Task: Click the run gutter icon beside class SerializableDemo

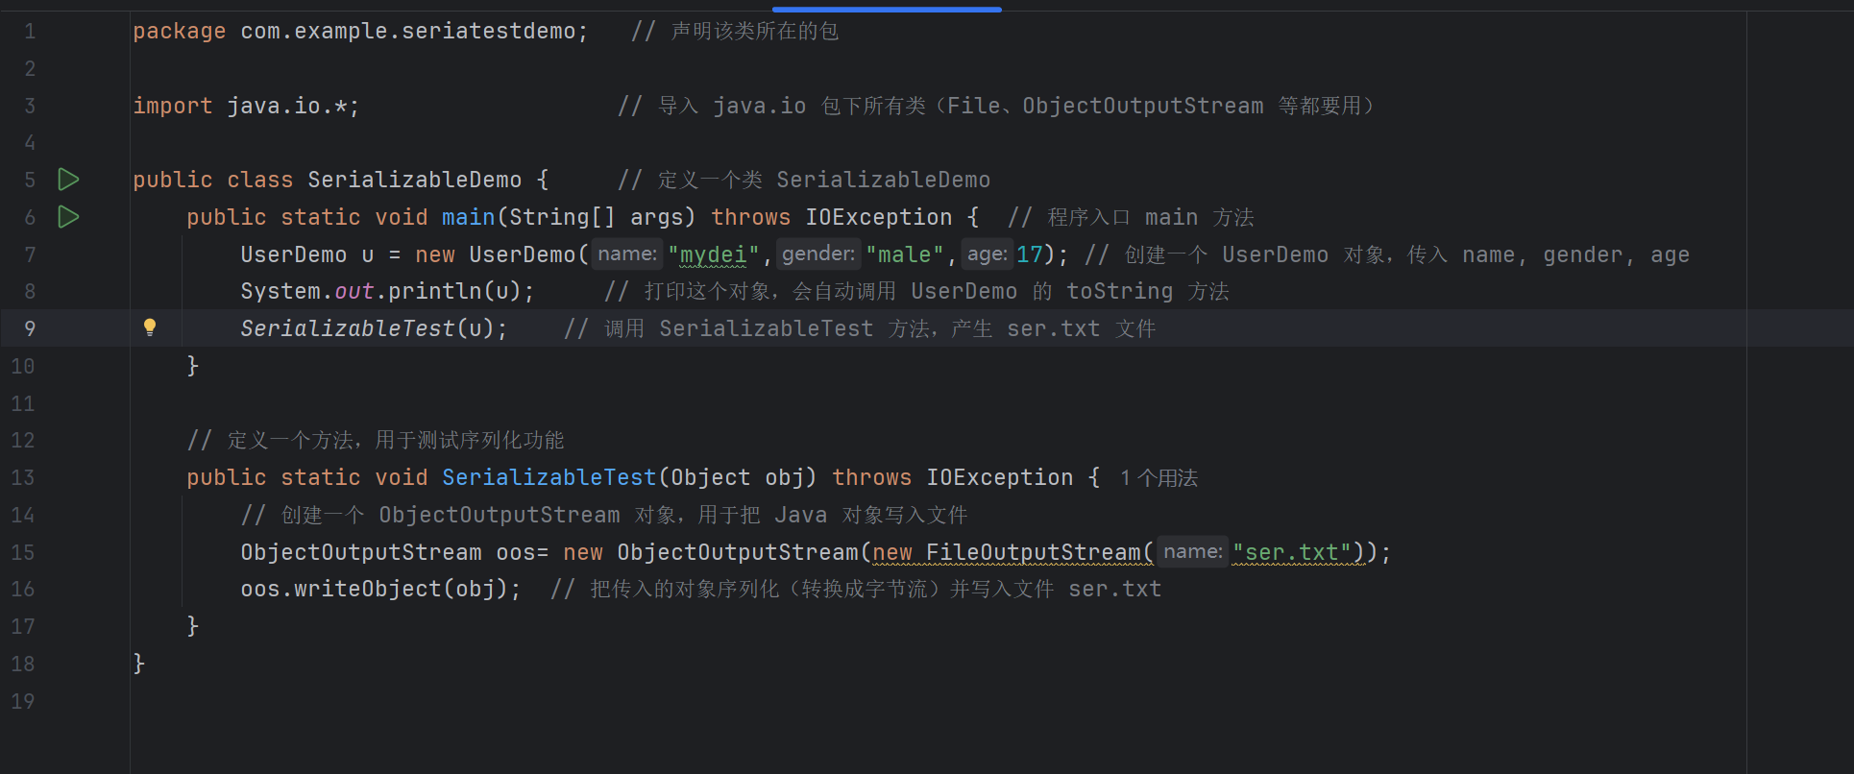Action: 68,180
